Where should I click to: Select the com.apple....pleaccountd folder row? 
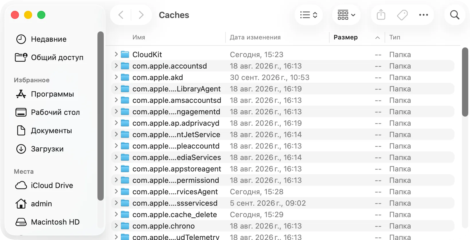[283, 146]
